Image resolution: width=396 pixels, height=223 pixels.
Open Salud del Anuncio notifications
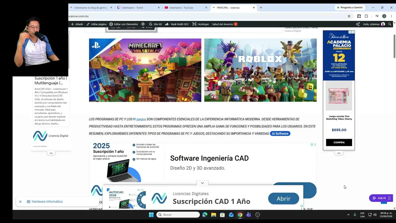pyautogui.click(x=225, y=24)
